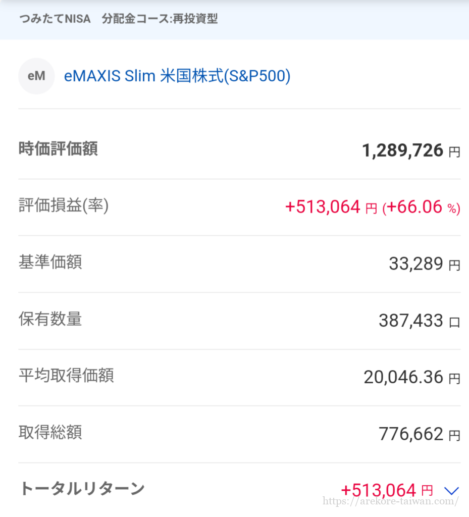Image resolution: width=469 pixels, height=517 pixels.
Task: Click the トータルリターン section label
Action: click(82, 488)
